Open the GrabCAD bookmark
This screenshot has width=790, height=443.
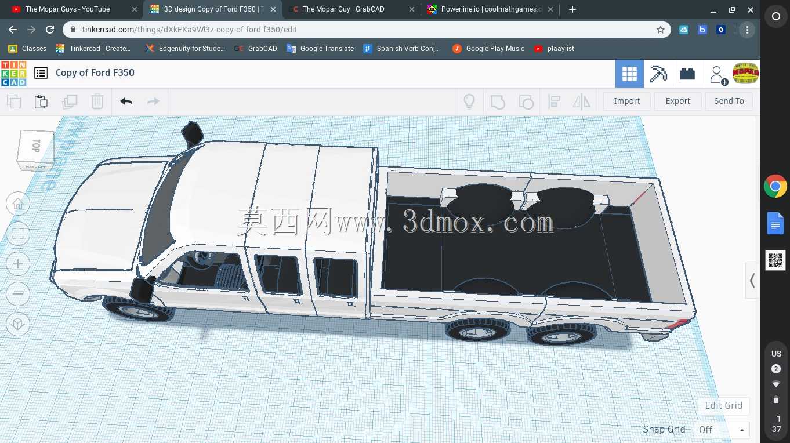(x=256, y=49)
